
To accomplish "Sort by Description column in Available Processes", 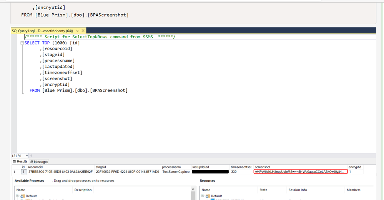I will 83,190.
